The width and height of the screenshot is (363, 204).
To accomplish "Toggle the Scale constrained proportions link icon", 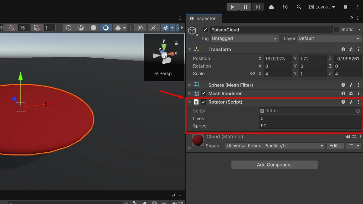I will pos(253,73).
